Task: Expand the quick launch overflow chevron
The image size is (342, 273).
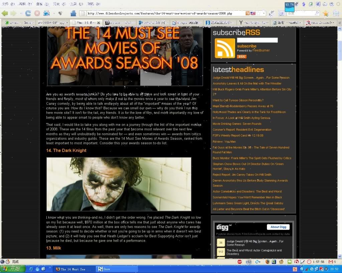Action: pyautogui.click(x=50, y=268)
